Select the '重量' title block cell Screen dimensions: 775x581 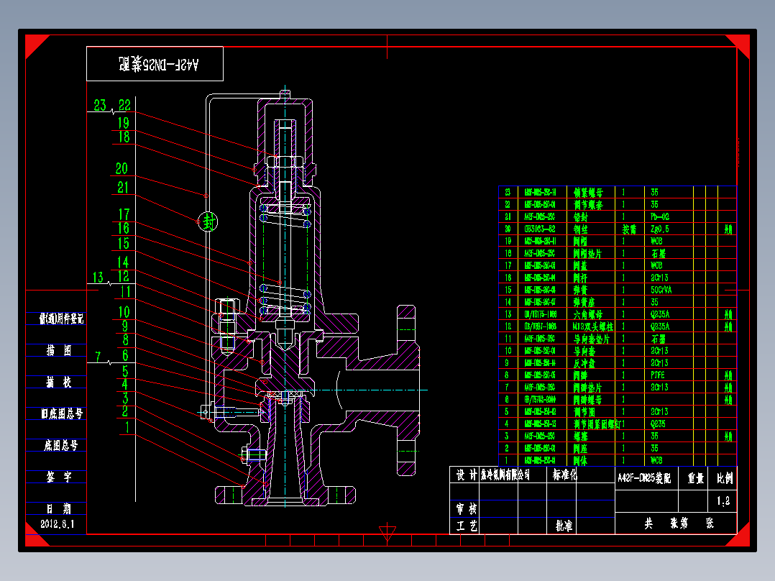(695, 478)
